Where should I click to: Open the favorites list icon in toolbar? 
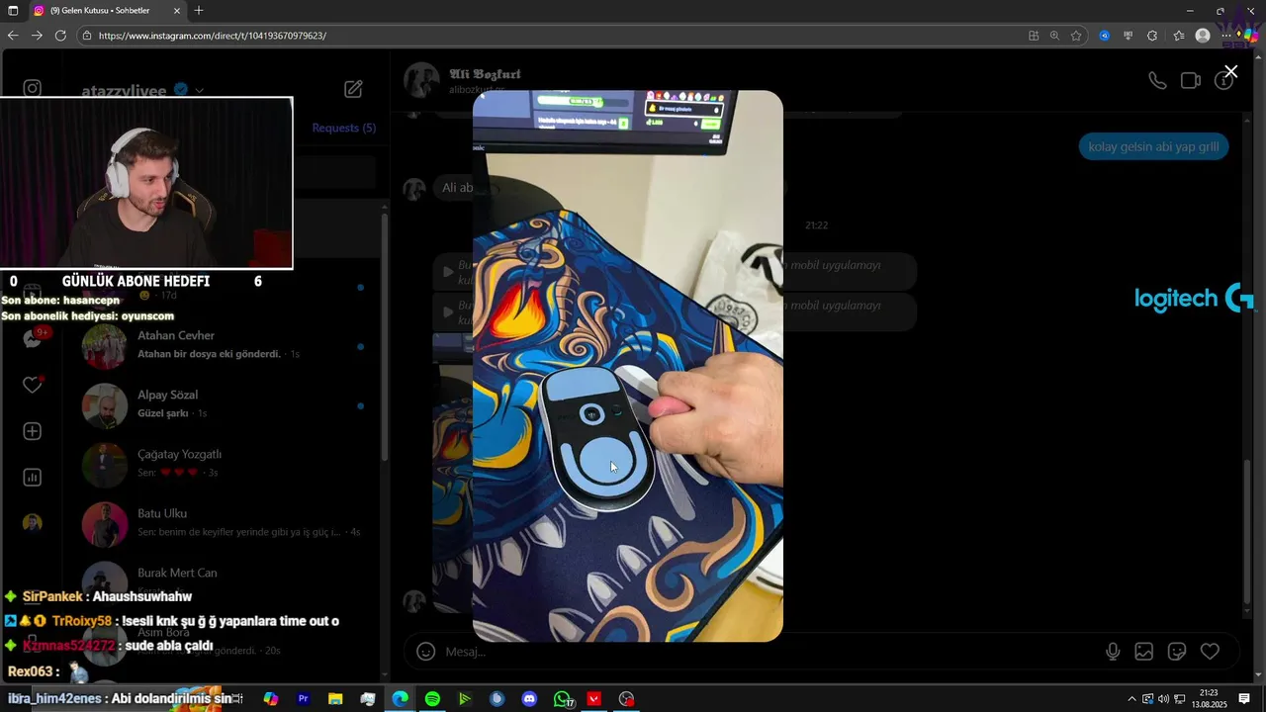pyautogui.click(x=1178, y=36)
